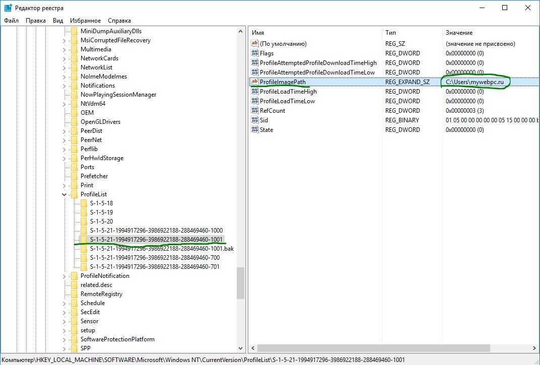Click the folder icon of the Prefetcher key
The width and height of the screenshot is (540, 365).
click(x=74, y=176)
